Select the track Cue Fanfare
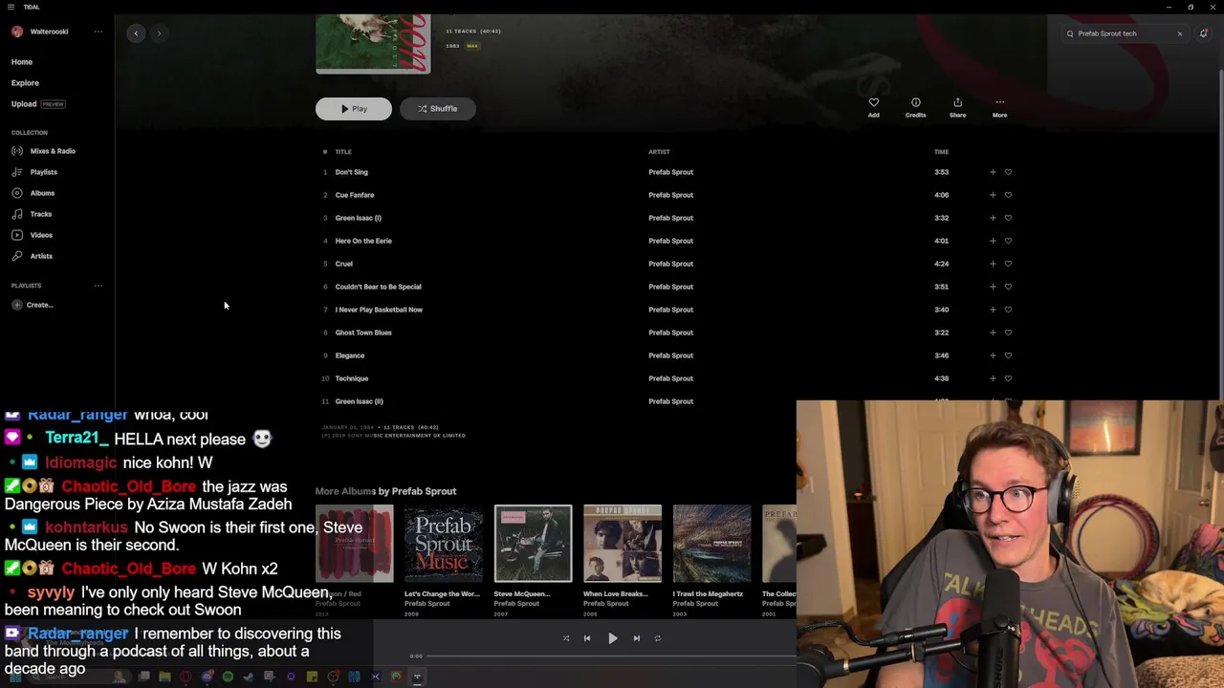The height and width of the screenshot is (688, 1224). pyautogui.click(x=354, y=195)
